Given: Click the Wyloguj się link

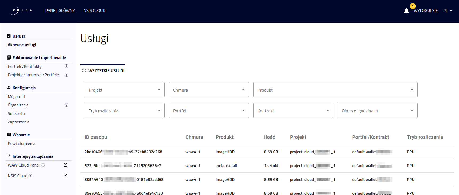Looking at the screenshot, I should coord(426,11).
